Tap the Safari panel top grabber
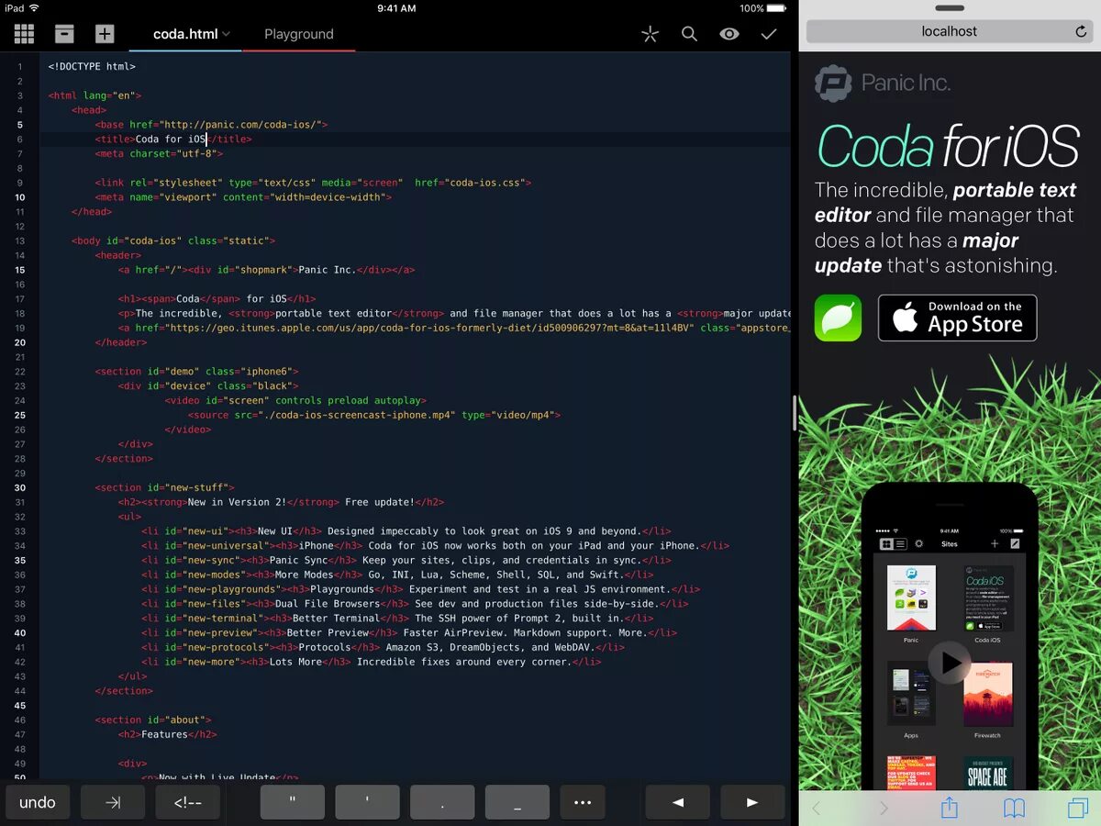This screenshot has height=826, width=1101. (x=950, y=7)
